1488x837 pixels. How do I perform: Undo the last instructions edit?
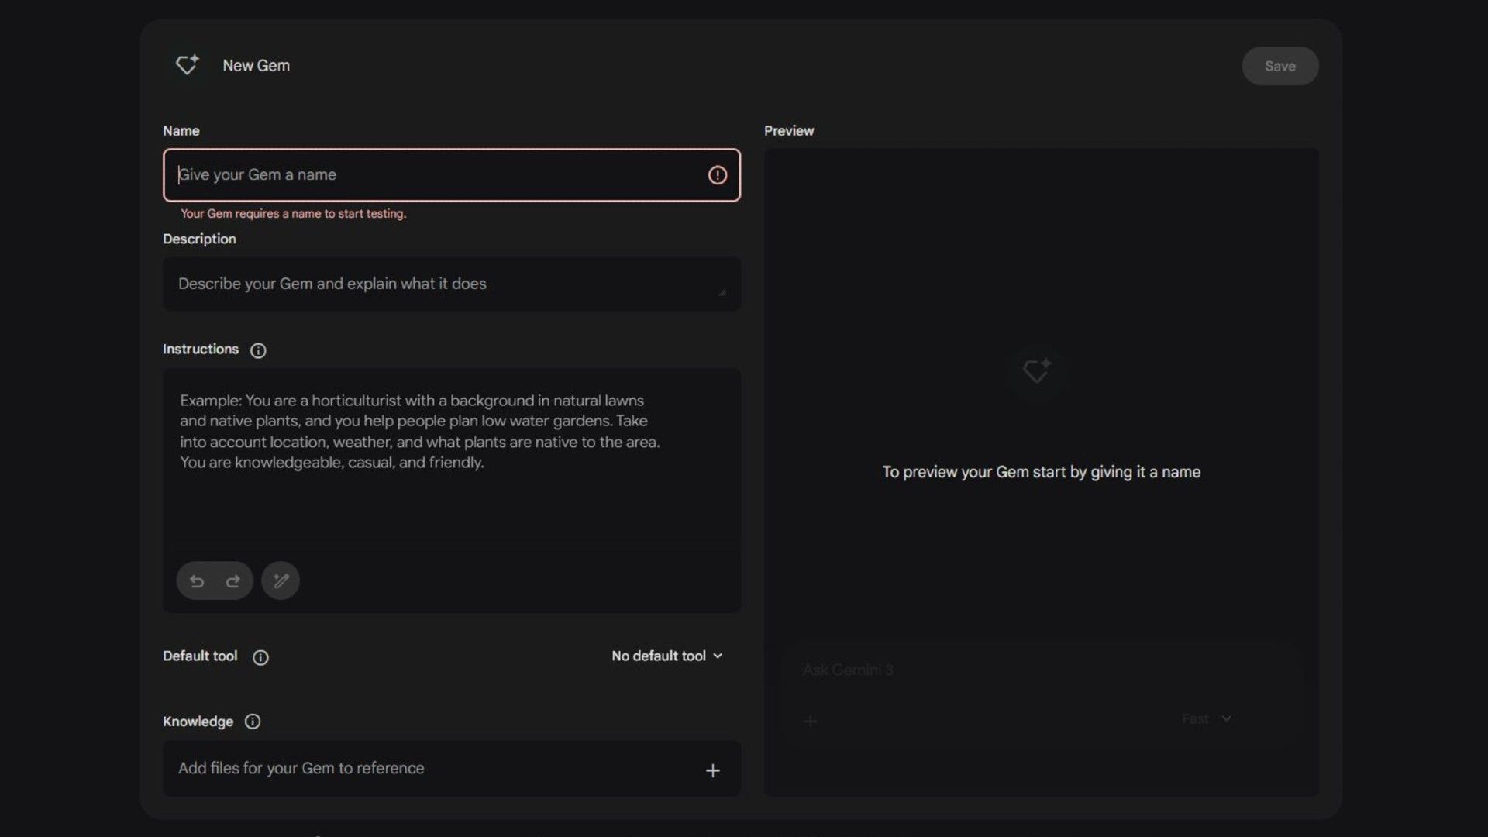(197, 580)
